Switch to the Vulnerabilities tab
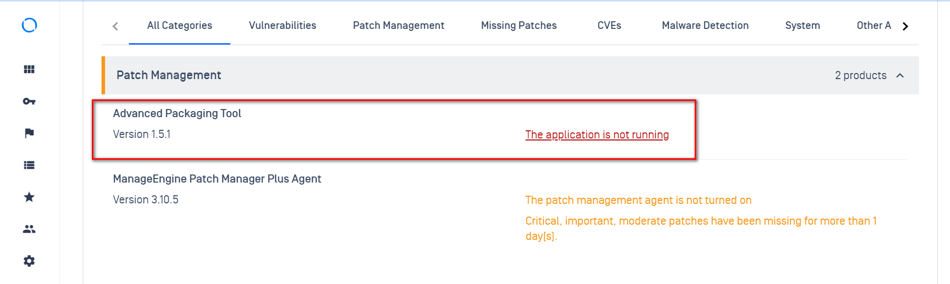The image size is (950, 284). 283,25
